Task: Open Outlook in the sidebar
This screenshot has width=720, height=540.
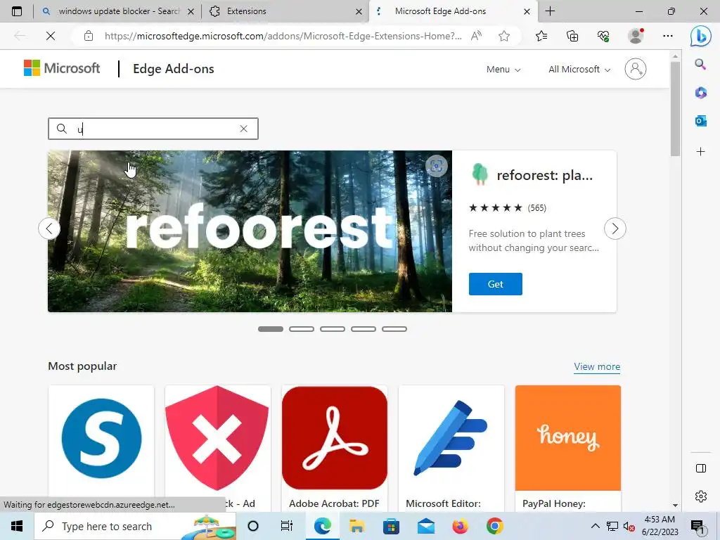Action: coord(700,121)
